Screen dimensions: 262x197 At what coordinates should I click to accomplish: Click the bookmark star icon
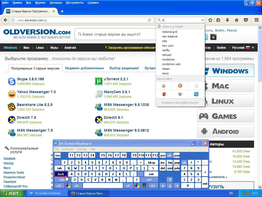click(x=210, y=20)
